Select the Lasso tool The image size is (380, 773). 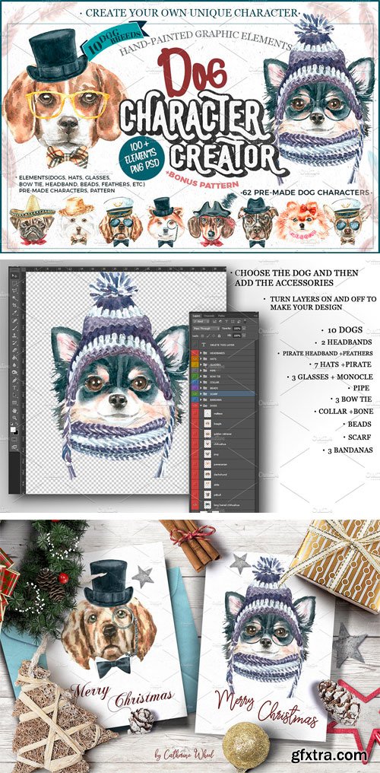tap(14, 290)
